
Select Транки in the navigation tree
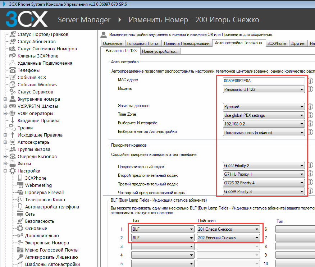tap(25, 128)
